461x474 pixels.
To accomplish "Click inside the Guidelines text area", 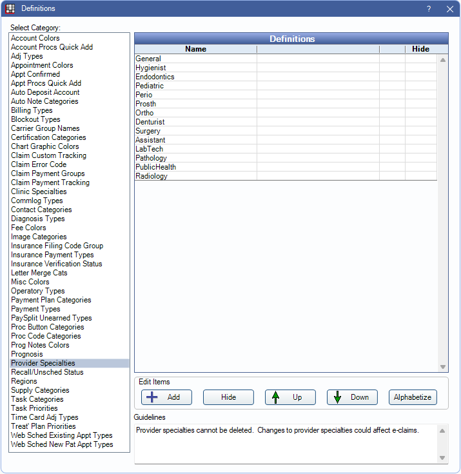I will [x=284, y=443].
